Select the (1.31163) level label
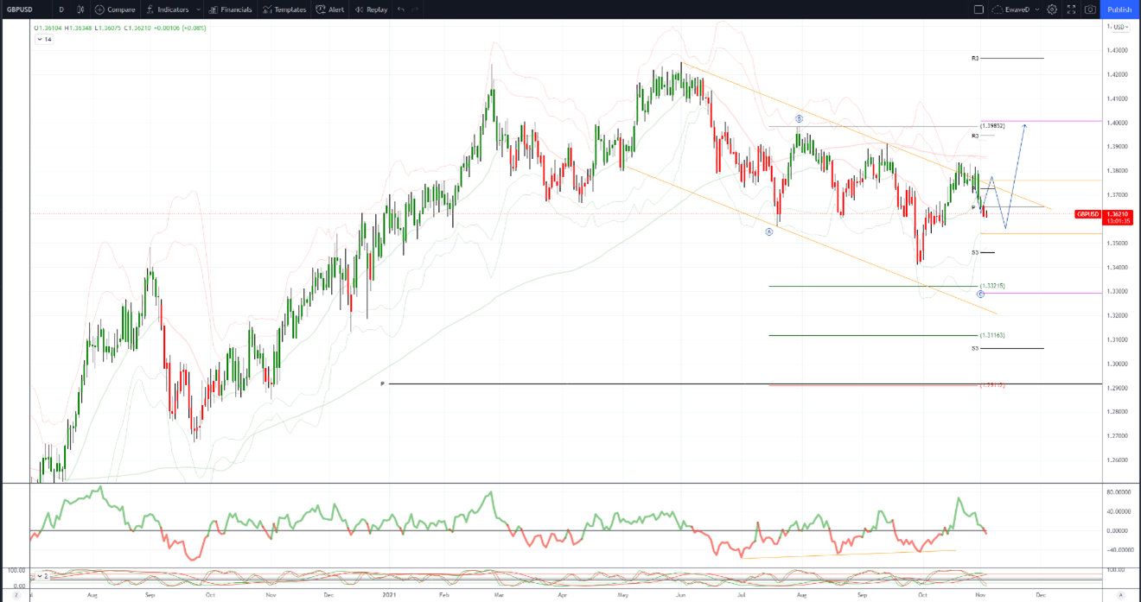1141x602 pixels. tap(992, 335)
